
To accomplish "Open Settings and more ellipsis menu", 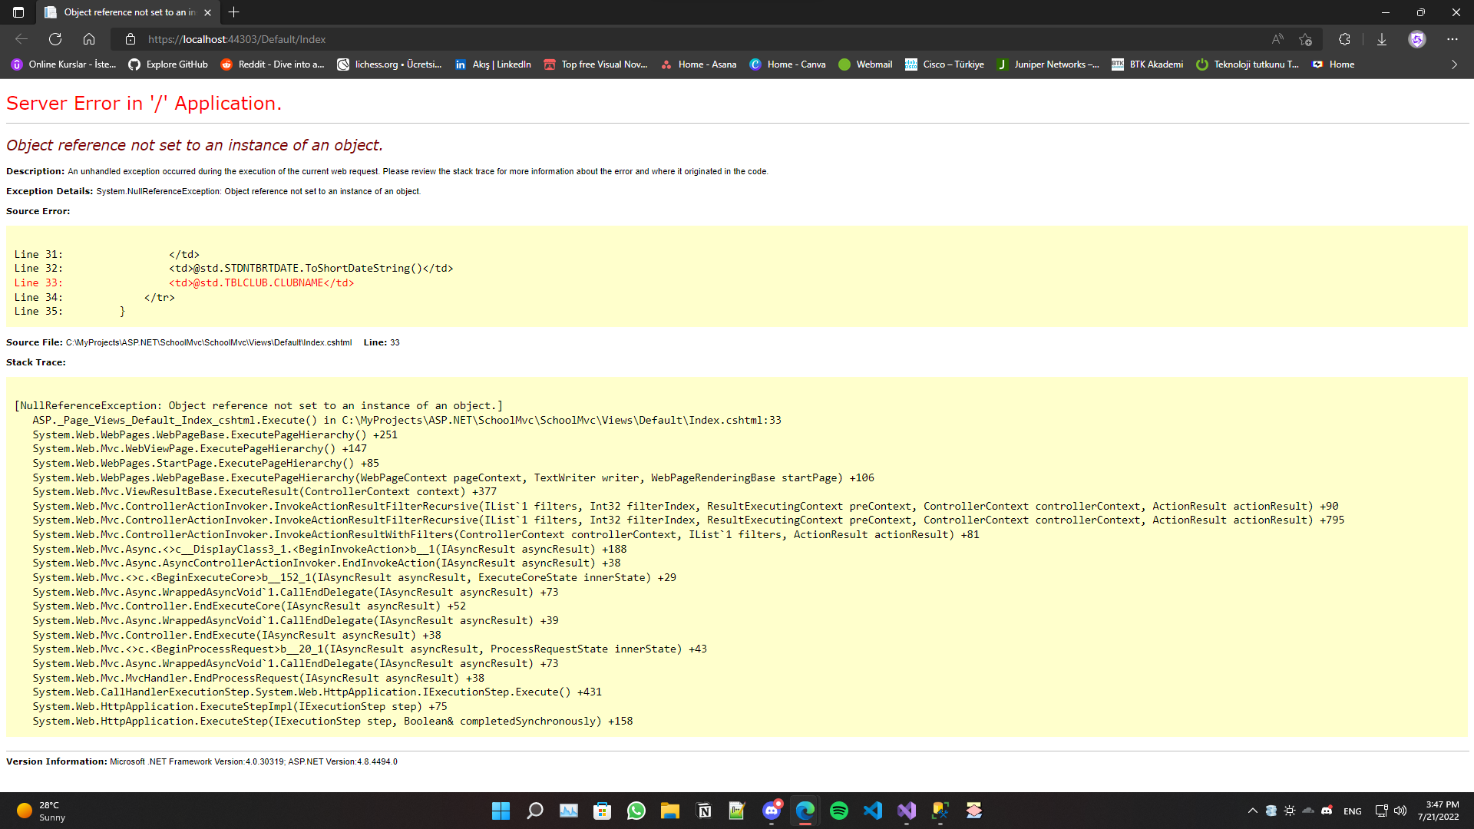I will [x=1453, y=39].
